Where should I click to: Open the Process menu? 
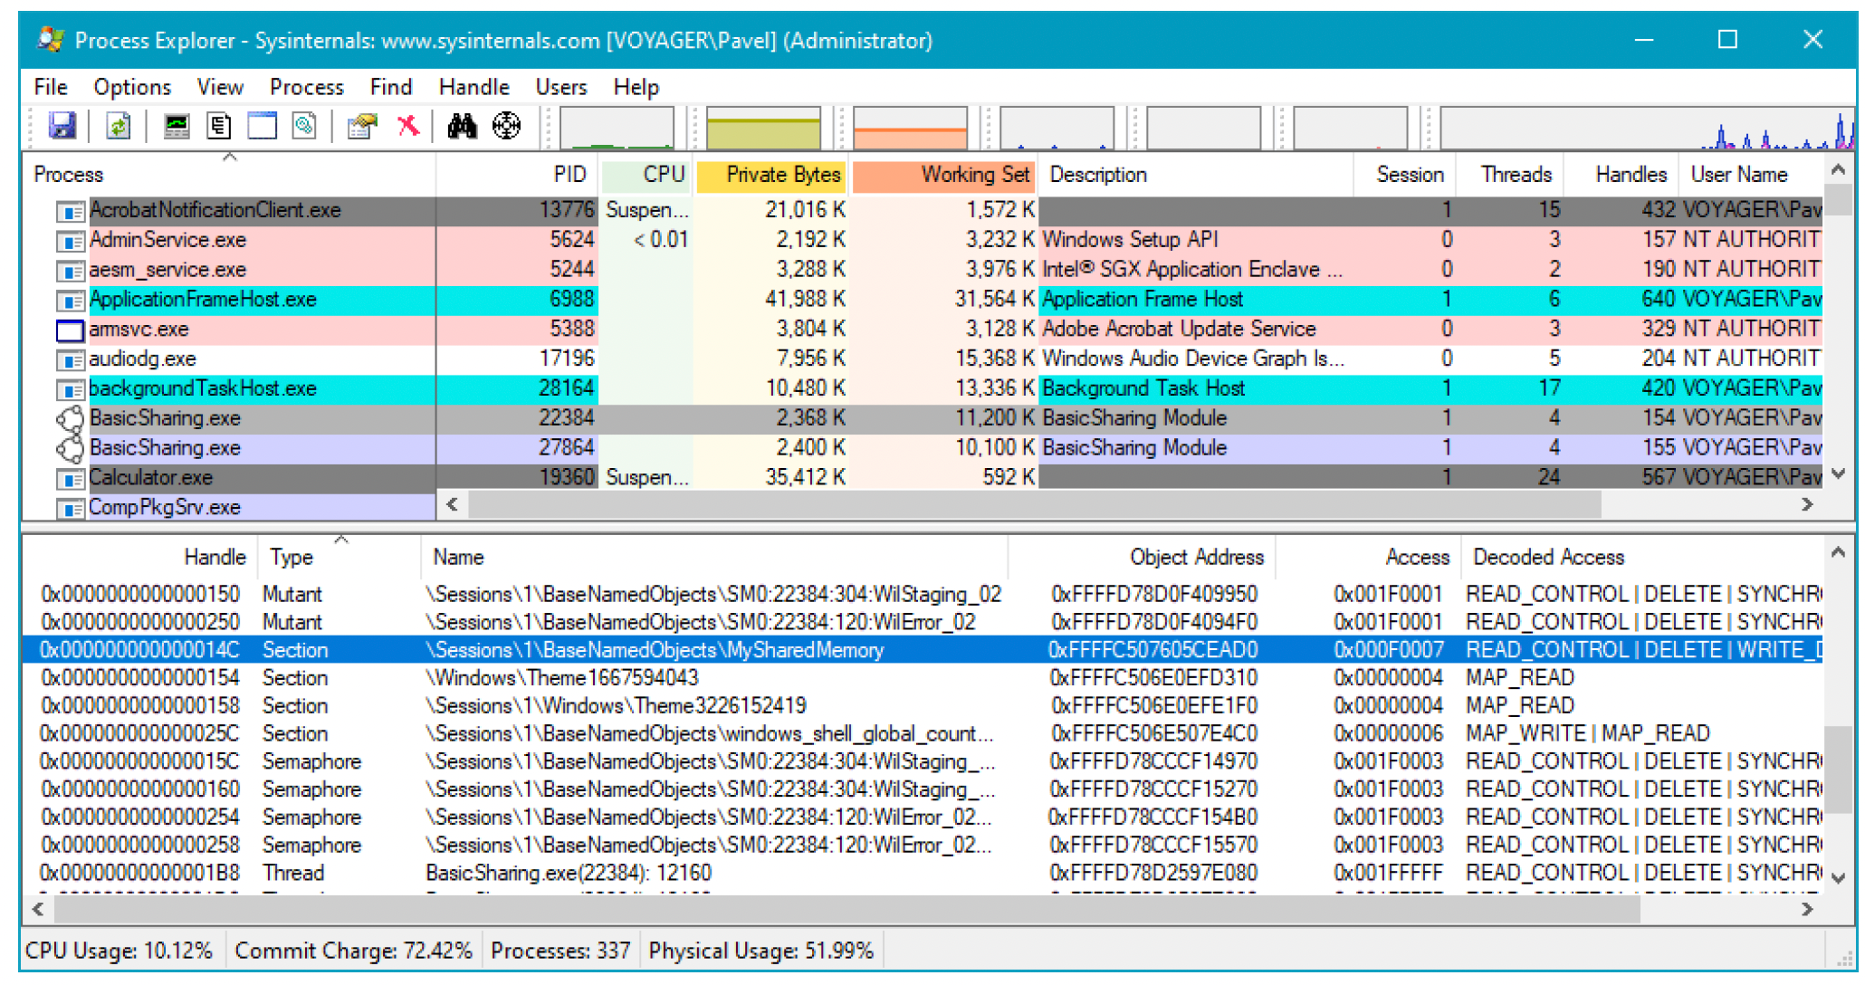[x=307, y=87]
